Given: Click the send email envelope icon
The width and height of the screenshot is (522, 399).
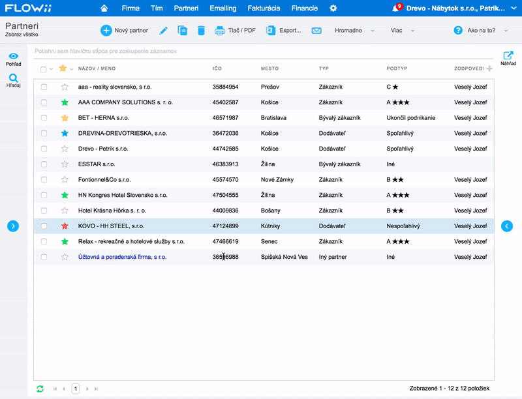Looking at the screenshot, I should click(316, 31).
